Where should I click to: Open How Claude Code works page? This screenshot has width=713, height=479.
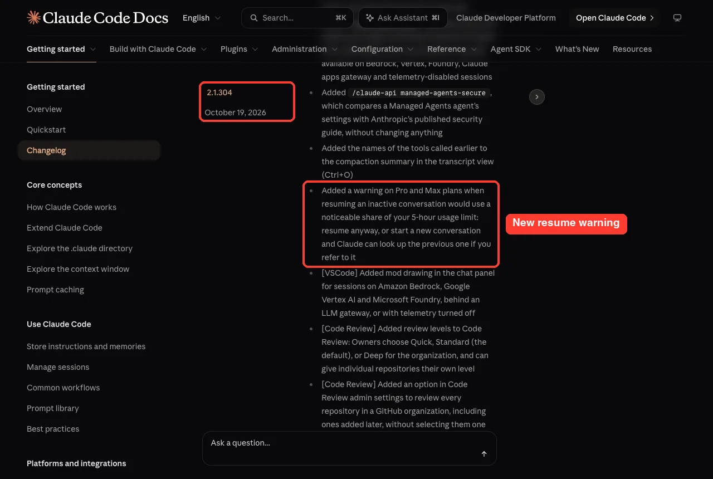coord(71,207)
